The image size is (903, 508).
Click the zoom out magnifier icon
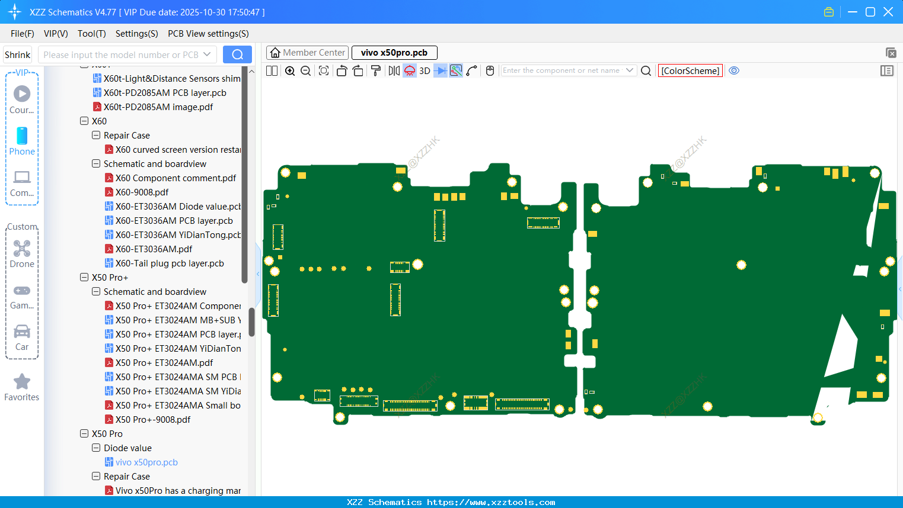pos(306,71)
